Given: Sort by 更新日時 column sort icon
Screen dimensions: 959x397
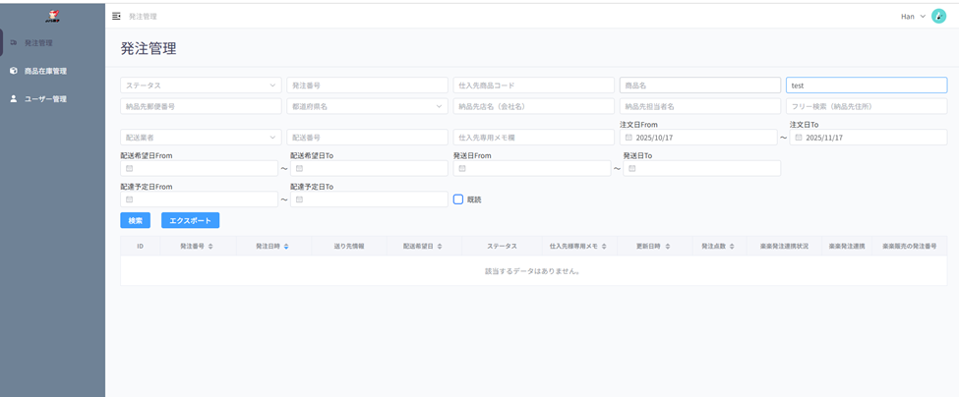Looking at the screenshot, I should coord(667,247).
